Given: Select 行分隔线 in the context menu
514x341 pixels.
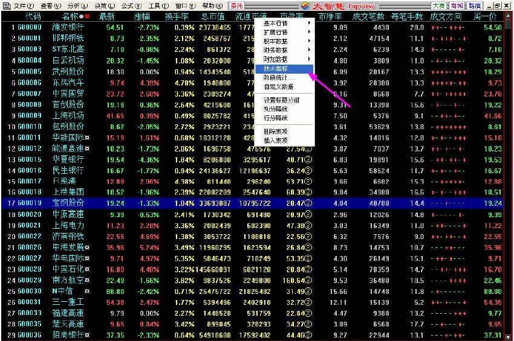Looking at the screenshot, I should click(x=284, y=118).
